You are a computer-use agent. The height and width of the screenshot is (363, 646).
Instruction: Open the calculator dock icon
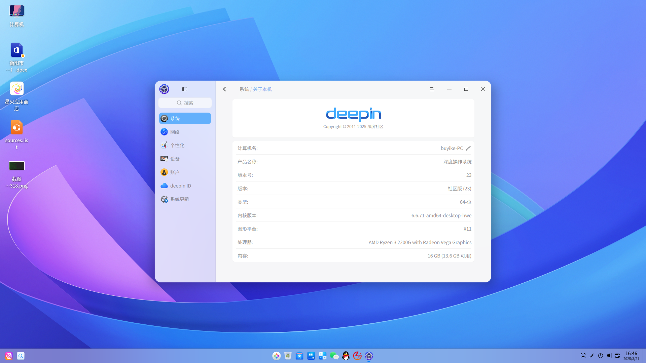pyautogui.click(x=323, y=356)
